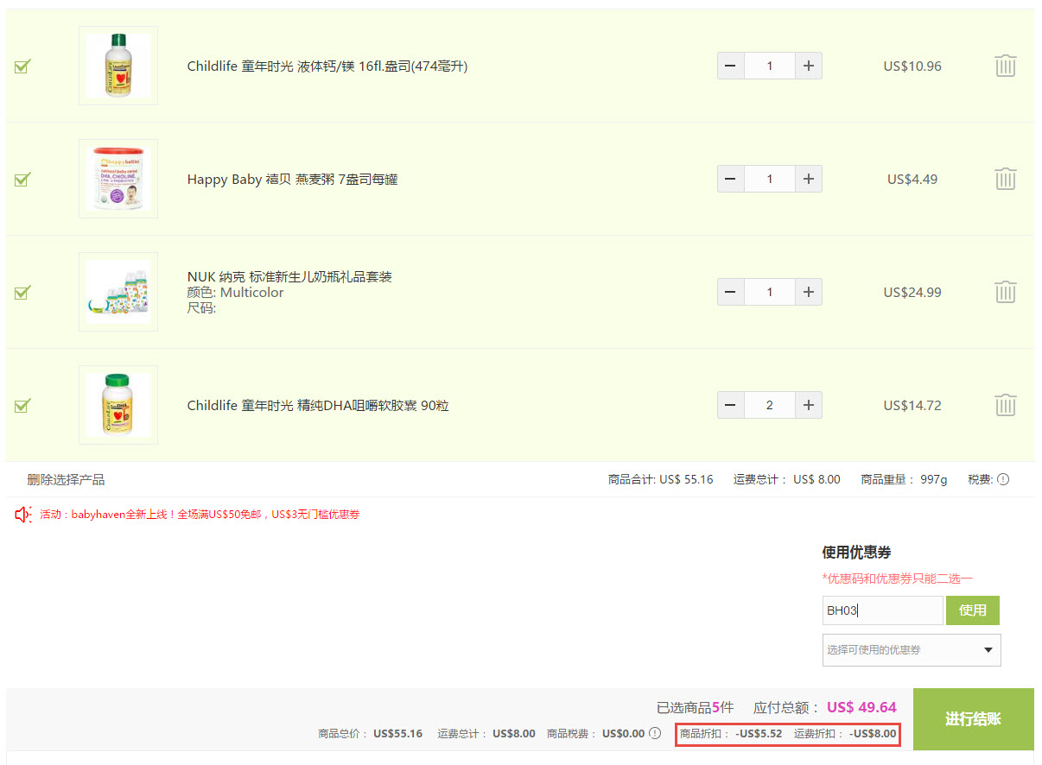Decrease Childlife DHA软胶囊 quantity
The image size is (1042, 765).
730,406
